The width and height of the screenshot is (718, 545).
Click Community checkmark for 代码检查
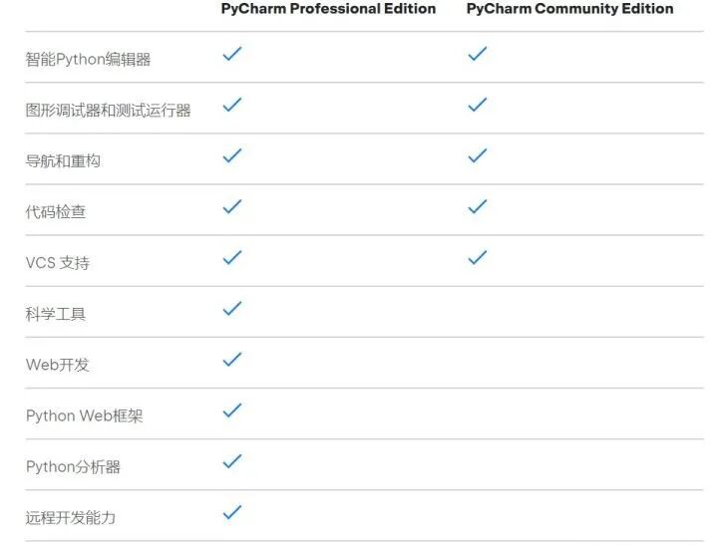coord(477,206)
